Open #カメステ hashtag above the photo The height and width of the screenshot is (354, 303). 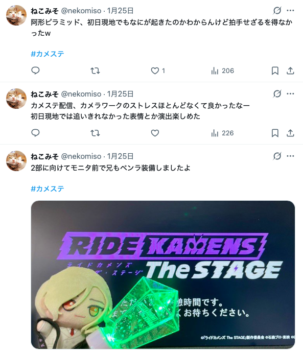[x=48, y=188]
